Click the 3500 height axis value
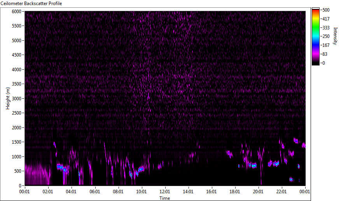 (x=17, y=84)
